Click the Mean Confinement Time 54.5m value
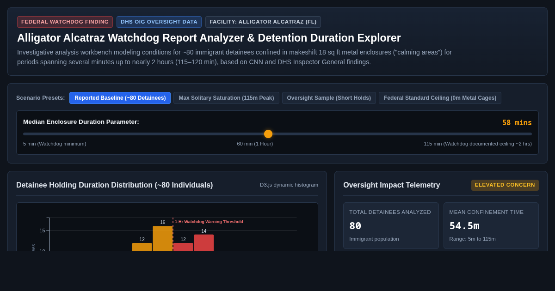This screenshot has height=291, width=555. pyautogui.click(x=464, y=226)
